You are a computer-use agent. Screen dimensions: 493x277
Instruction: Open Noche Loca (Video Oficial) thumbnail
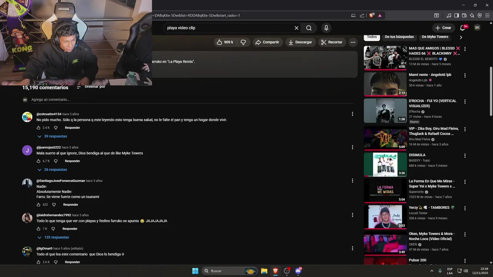point(385,244)
